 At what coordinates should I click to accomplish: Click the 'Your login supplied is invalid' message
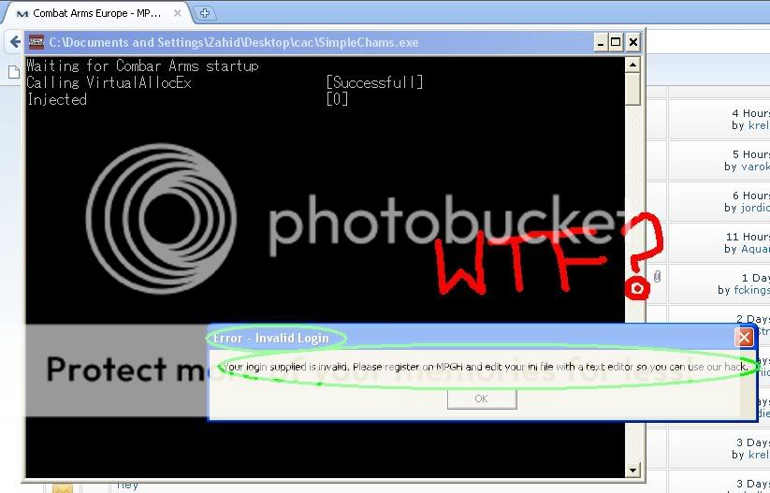point(486,367)
